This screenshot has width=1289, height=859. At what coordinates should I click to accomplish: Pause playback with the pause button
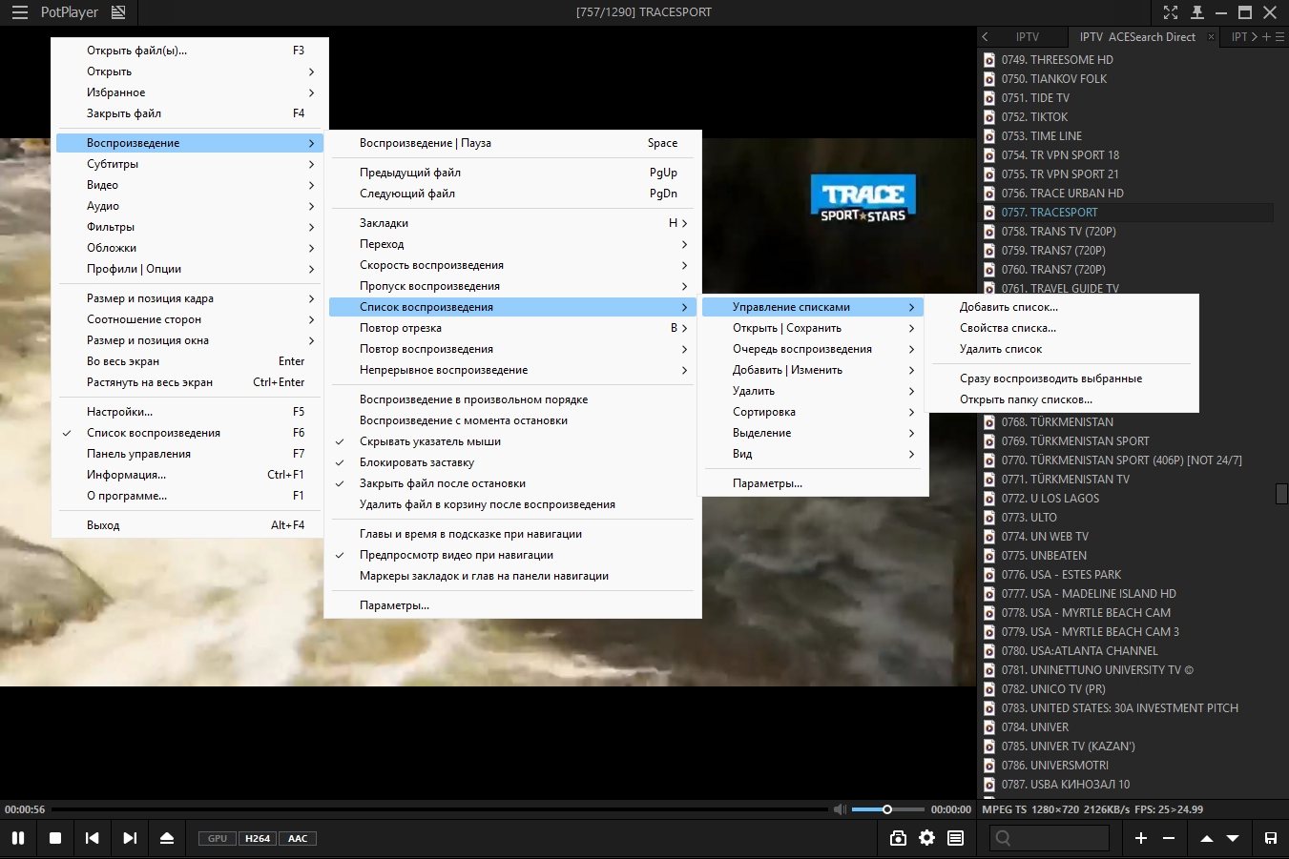pos(17,838)
